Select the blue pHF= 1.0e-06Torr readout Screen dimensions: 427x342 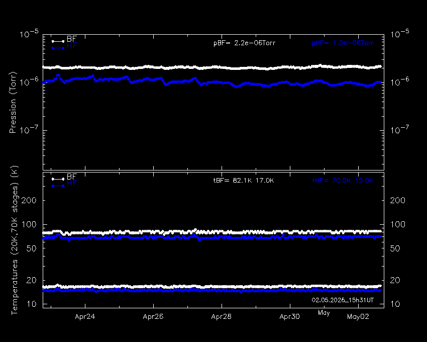coord(343,43)
